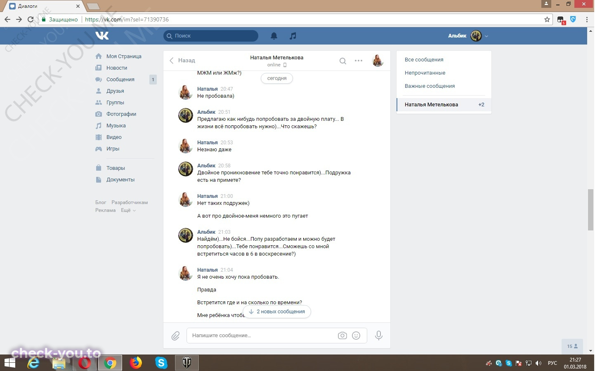Image resolution: width=595 pixels, height=371 pixels.
Task: Jump to 2 новых сообщения
Action: pos(277,312)
